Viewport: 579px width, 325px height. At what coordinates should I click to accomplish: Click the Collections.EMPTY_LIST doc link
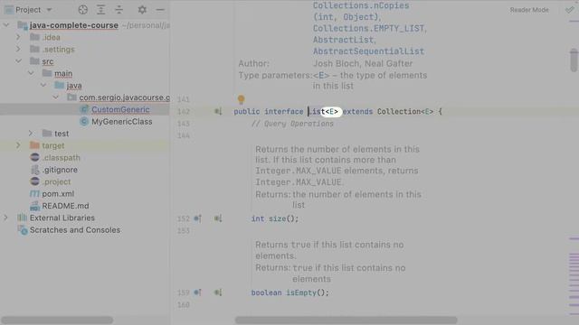point(368,28)
